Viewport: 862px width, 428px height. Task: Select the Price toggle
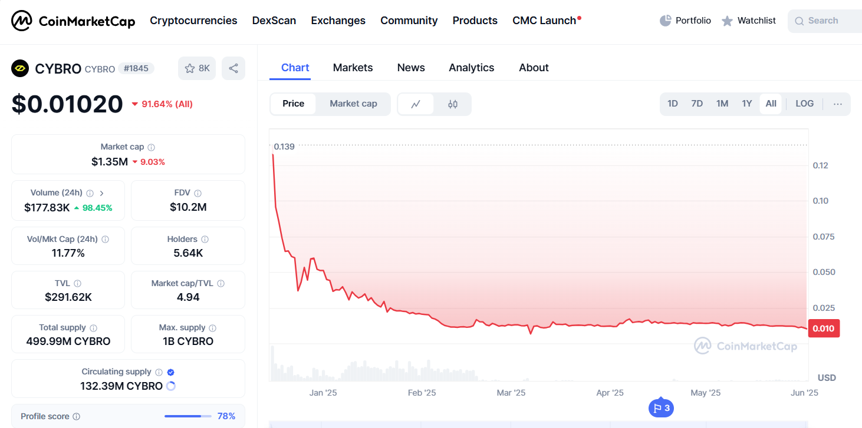click(x=294, y=104)
